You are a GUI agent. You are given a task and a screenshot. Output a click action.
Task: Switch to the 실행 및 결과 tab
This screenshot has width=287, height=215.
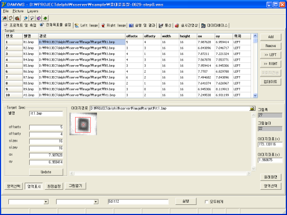(x=142, y=25)
